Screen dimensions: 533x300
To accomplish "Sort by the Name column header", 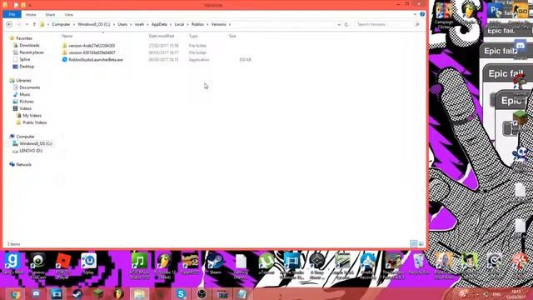I will [x=67, y=36].
